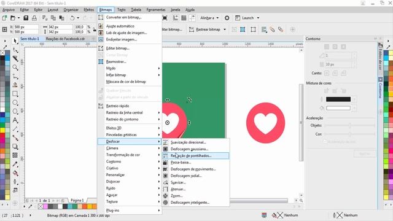This screenshot has width=393, height=221.
Task: Select the Drop shadow tool
Action: pos(15,147)
